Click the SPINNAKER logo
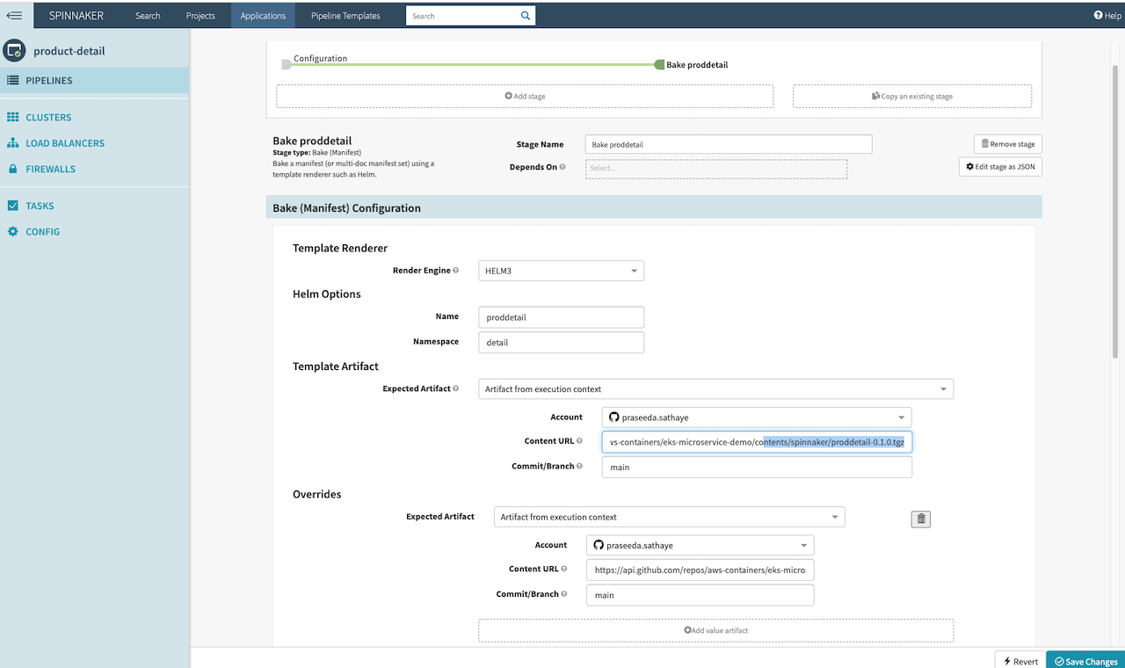This screenshot has width=1125, height=668. (78, 15)
